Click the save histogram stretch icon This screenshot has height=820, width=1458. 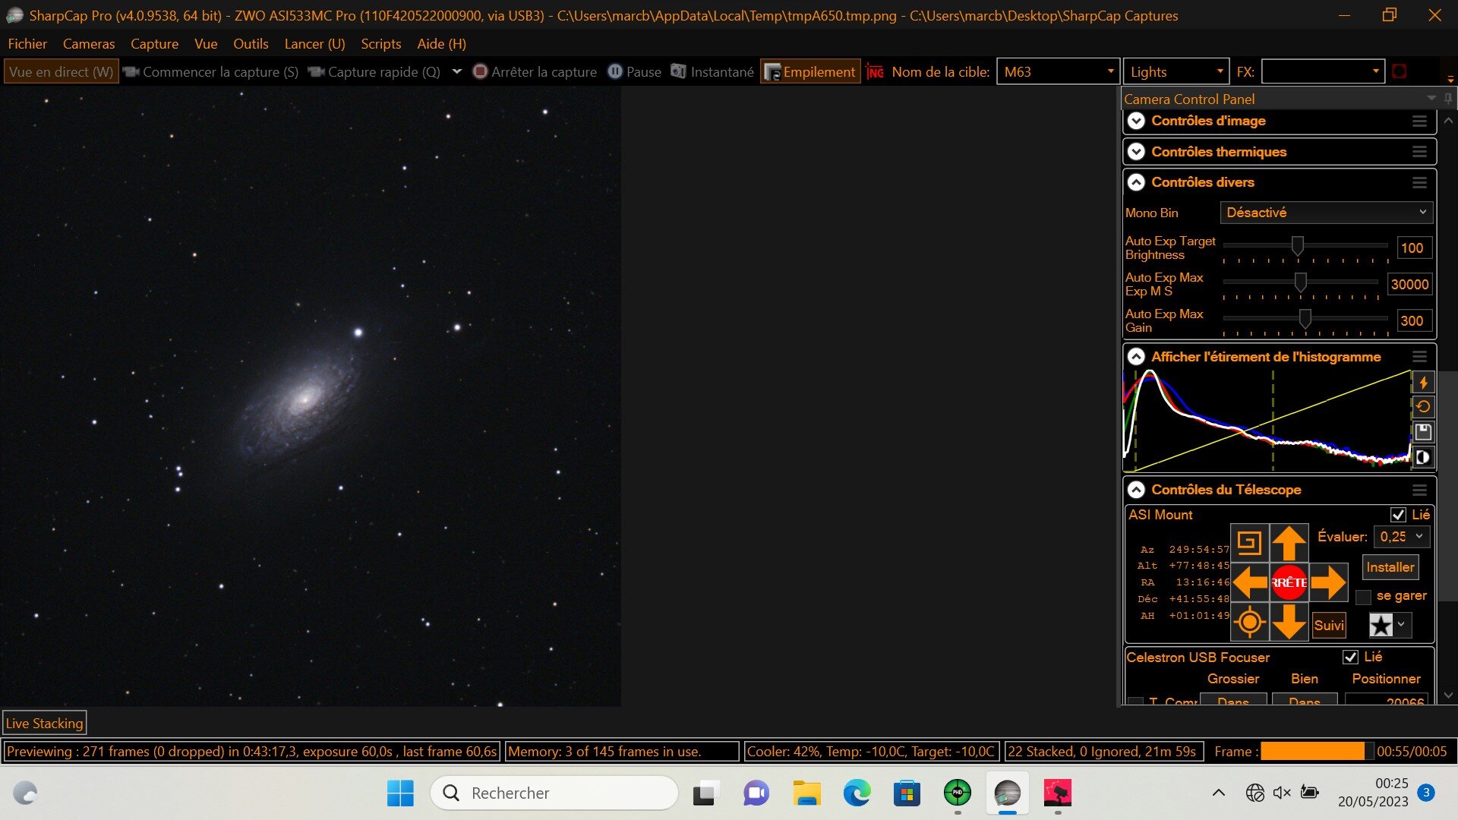pyautogui.click(x=1423, y=432)
